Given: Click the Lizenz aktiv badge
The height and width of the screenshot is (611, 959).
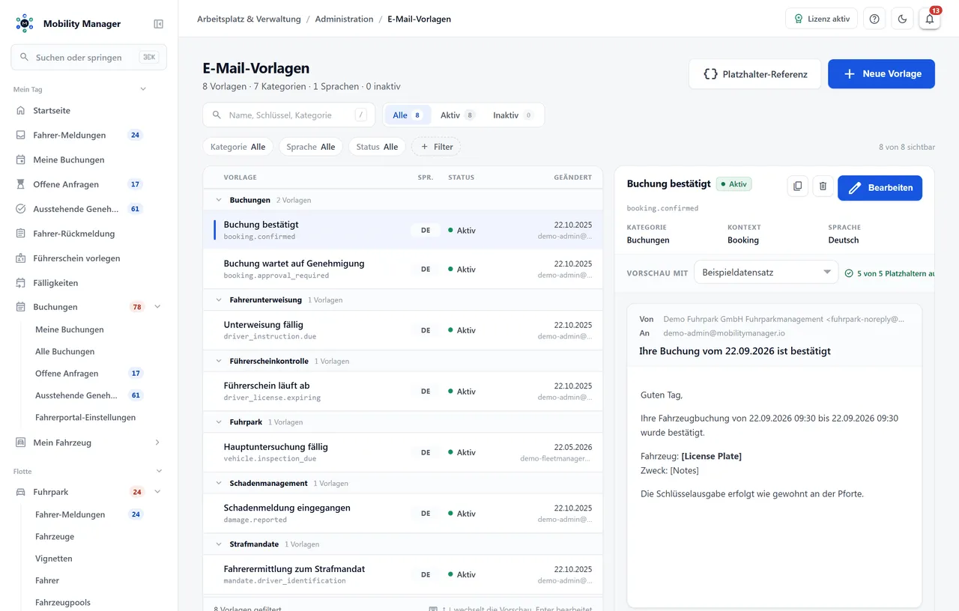Looking at the screenshot, I should click(x=821, y=19).
